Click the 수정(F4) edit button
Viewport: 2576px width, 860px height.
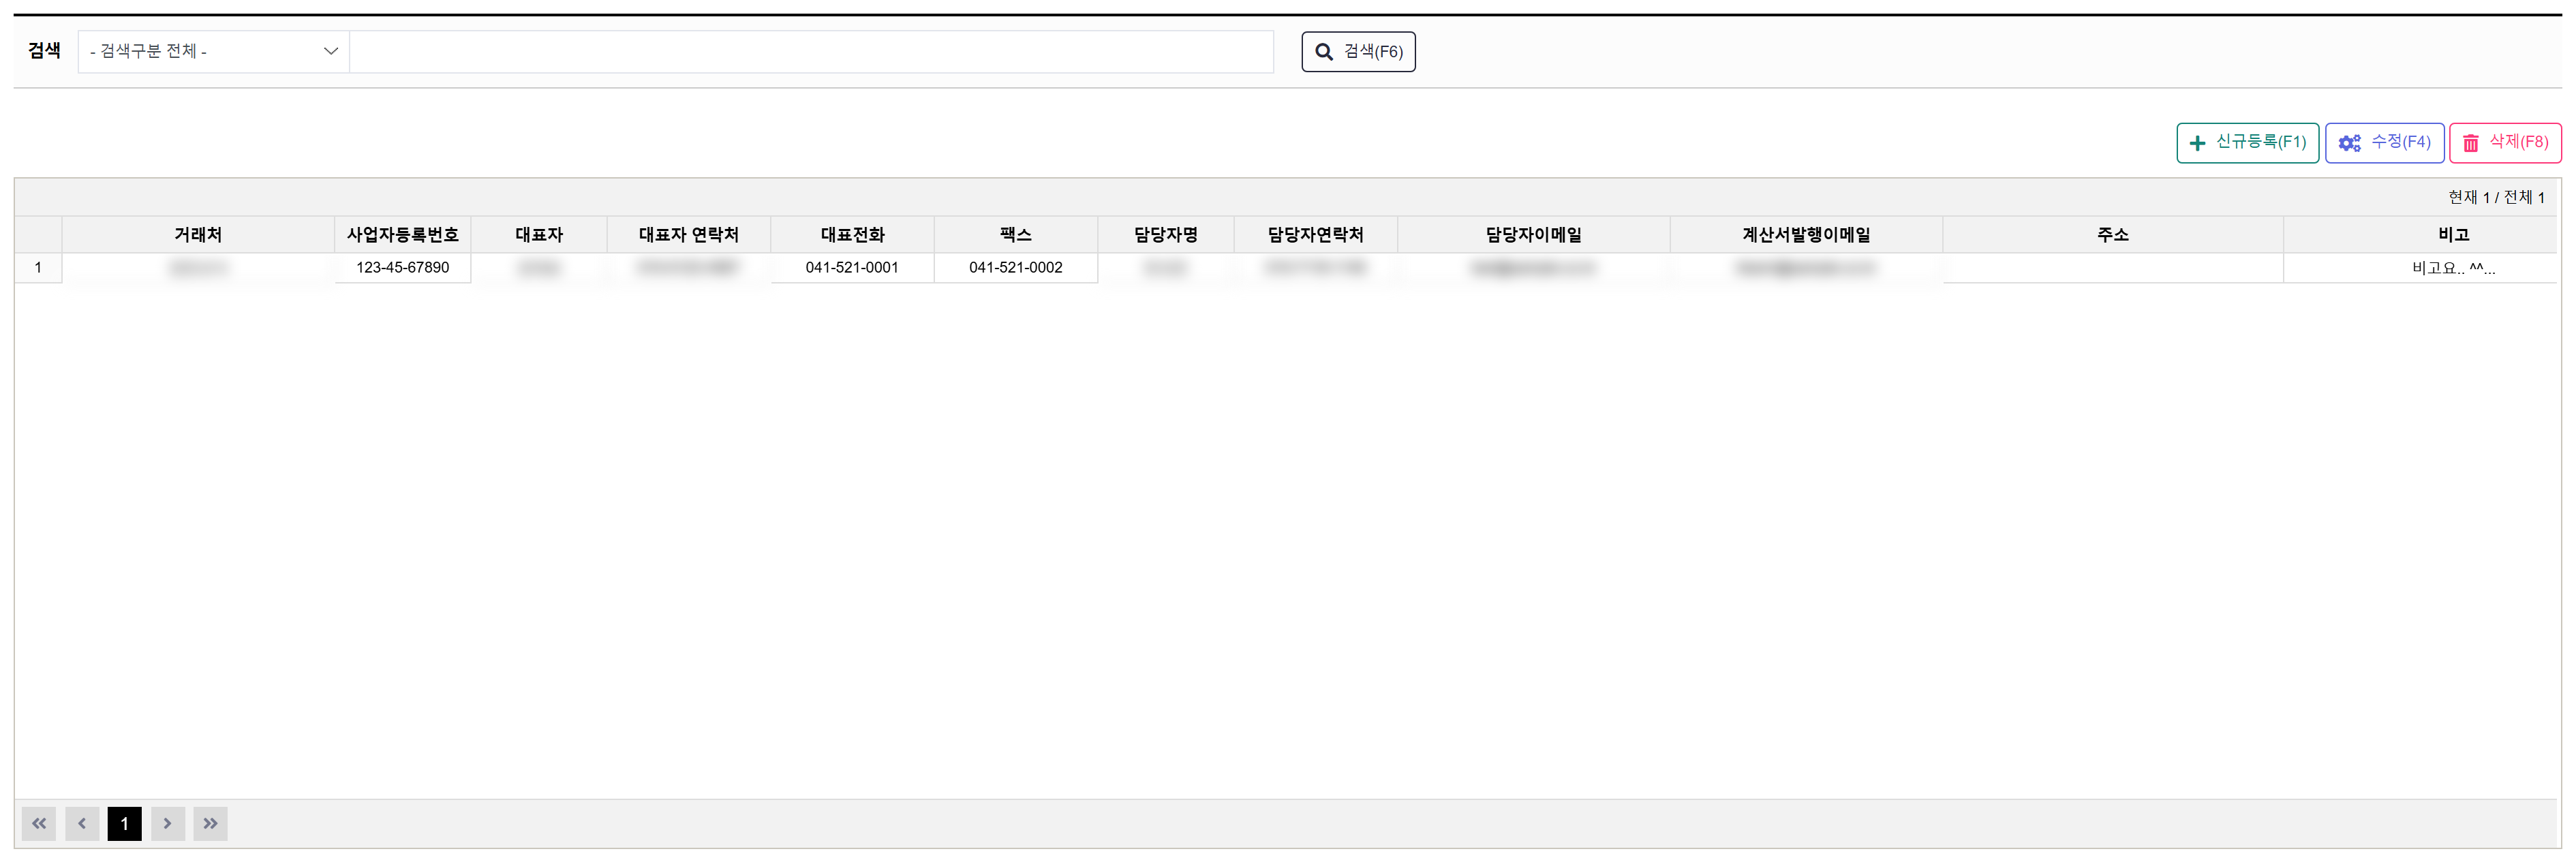tap(2384, 143)
